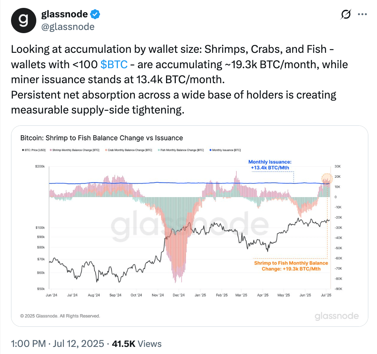
Task: Click the post timestamp 1:00 PM · Jul 12, 2025
Action: coord(58,343)
